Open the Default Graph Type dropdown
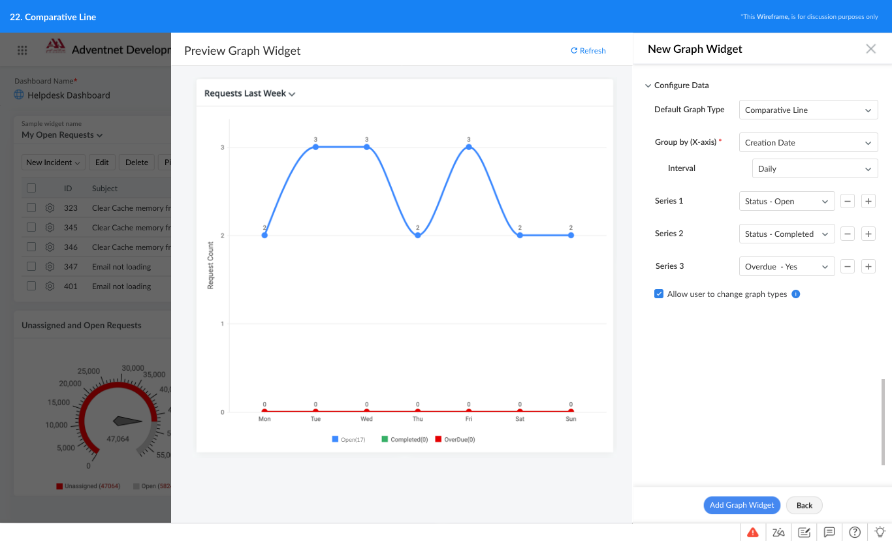Viewport: 892px width, 541px height. pyautogui.click(x=808, y=110)
